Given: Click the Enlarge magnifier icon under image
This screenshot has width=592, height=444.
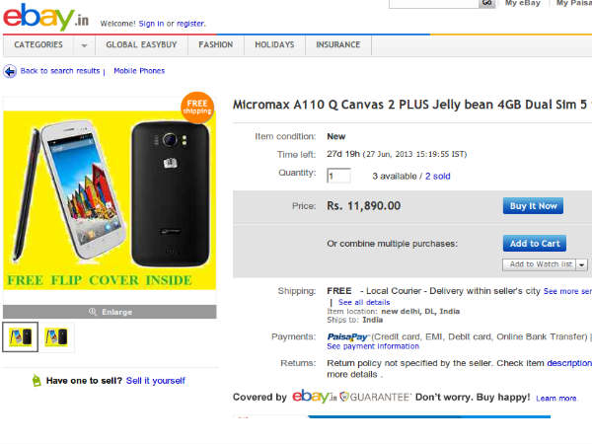Looking at the screenshot, I should point(94,311).
